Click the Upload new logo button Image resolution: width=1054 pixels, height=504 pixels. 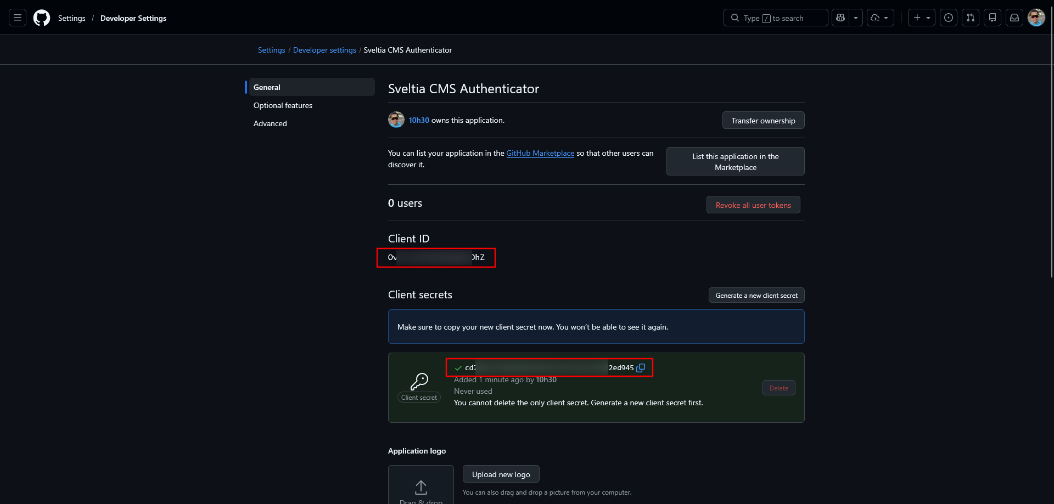[x=501, y=474]
